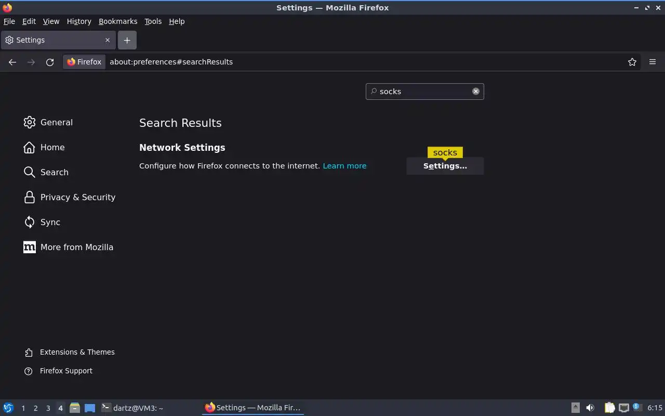Switch to workspace 2
The image size is (665, 416).
[35, 408]
